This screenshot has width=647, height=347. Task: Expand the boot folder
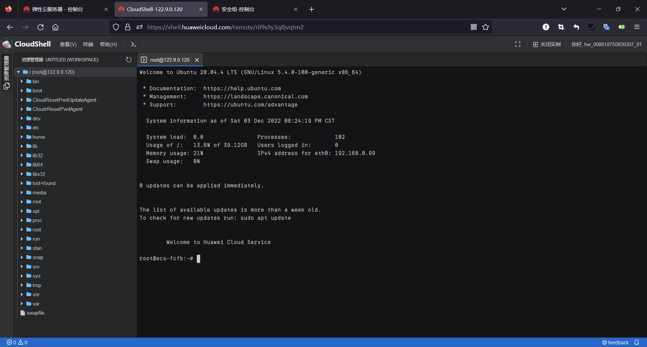tap(22, 91)
